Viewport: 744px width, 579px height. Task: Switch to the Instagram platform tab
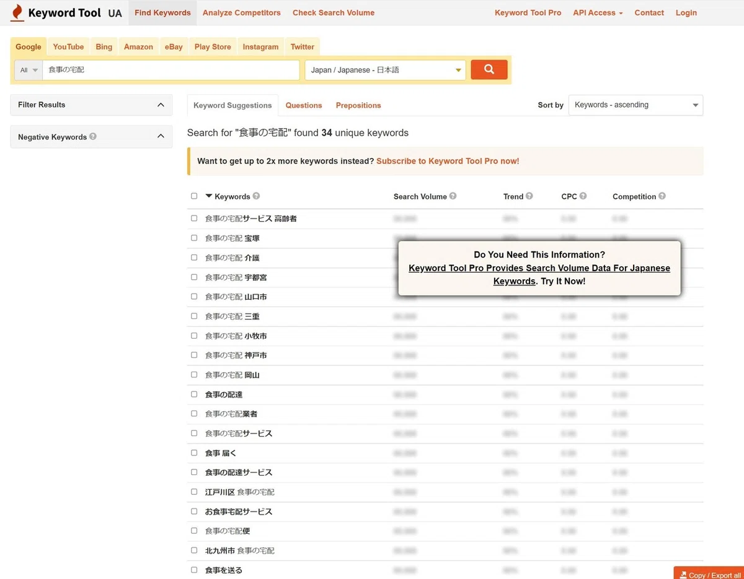(x=260, y=46)
